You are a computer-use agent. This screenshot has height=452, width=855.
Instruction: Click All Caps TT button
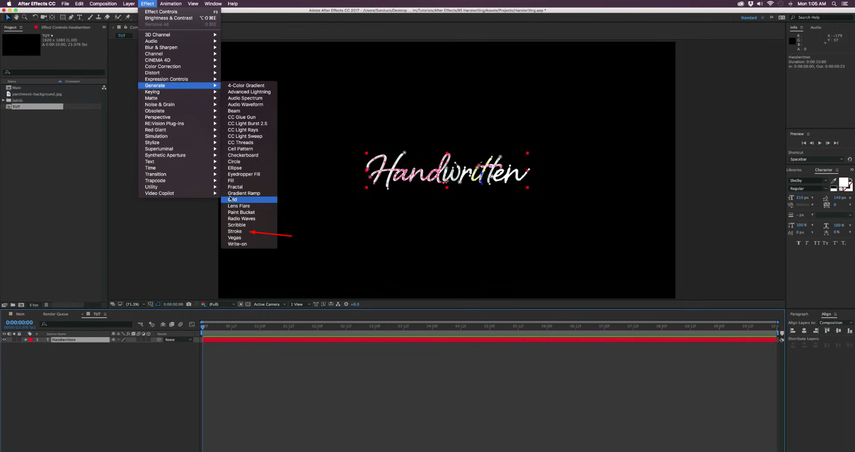pos(816,243)
